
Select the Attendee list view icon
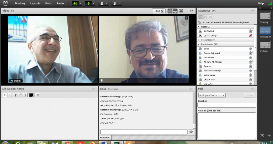201,17
